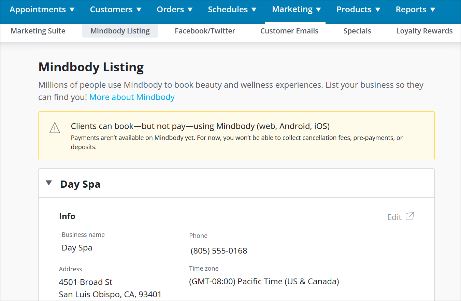This screenshot has height=301, width=461.
Task: Click the Day Spa section header
Action: (x=80, y=184)
